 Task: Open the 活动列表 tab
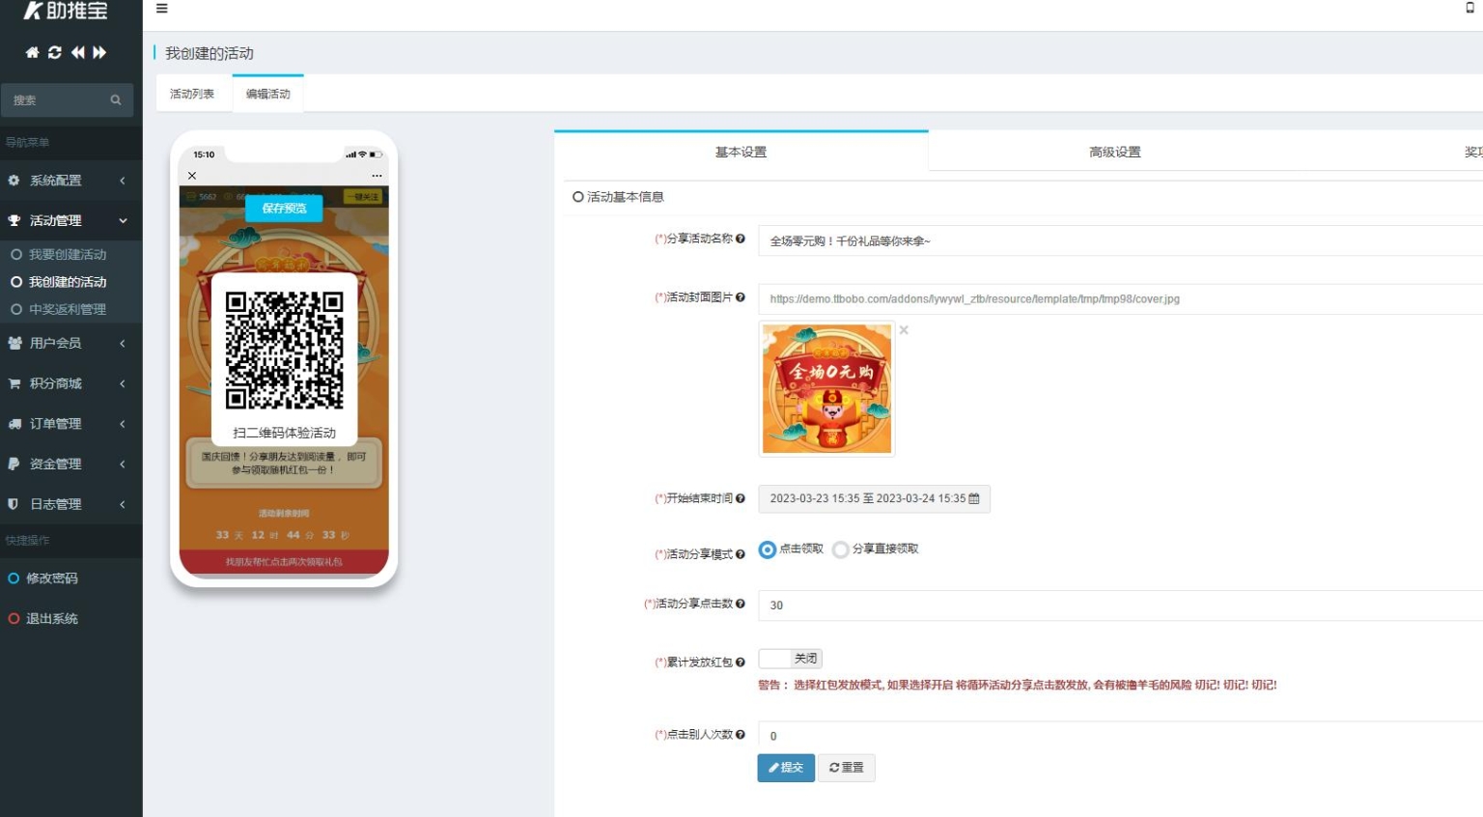(193, 93)
